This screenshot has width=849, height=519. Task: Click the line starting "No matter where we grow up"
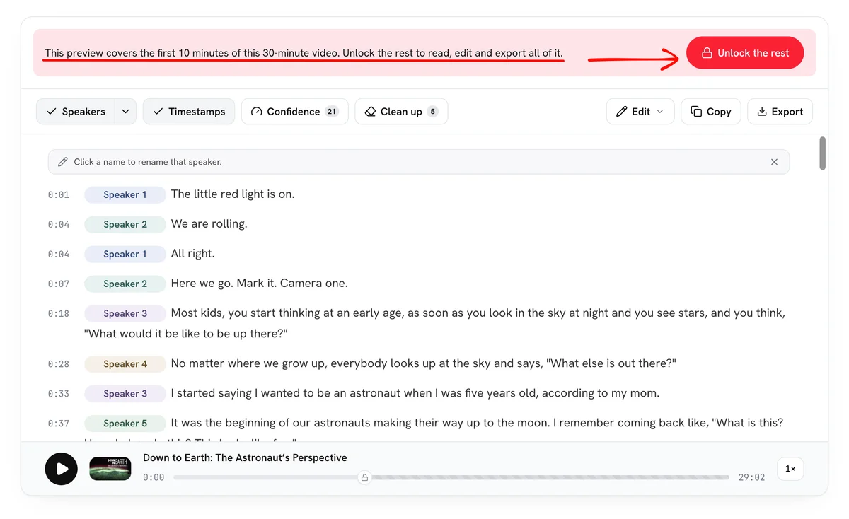424,364
